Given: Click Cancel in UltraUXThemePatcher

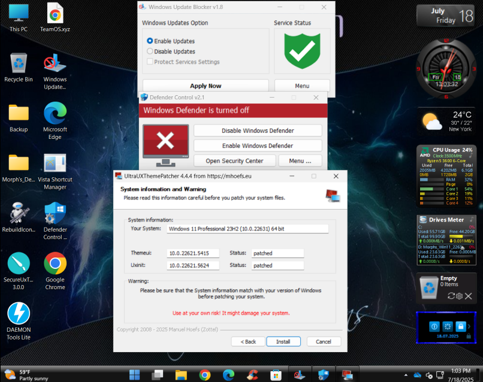Looking at the screenshot, I should pyautogui.click(x=324, y=341).
